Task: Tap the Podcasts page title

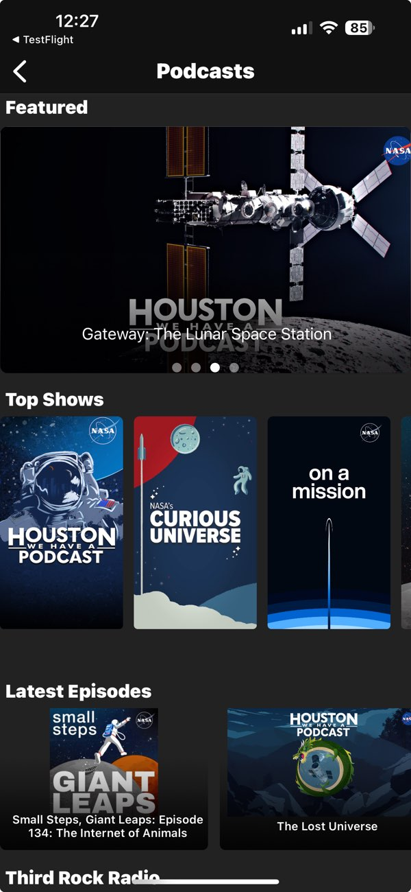Action: tap(206, 71)
